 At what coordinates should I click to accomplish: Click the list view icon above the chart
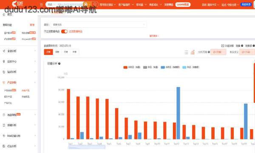click(x=186, y=52)
